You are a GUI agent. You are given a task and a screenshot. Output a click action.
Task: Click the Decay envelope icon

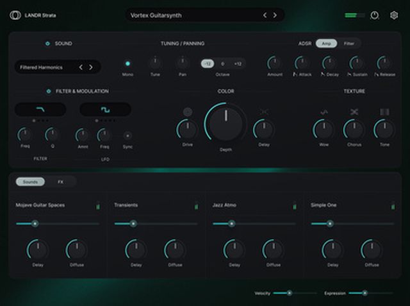[x=323, y=74]
